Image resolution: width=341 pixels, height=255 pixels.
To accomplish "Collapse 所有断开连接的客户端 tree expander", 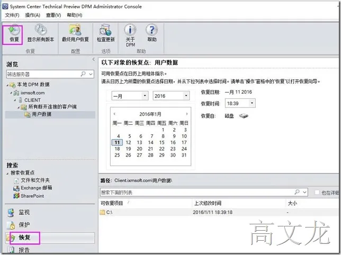I will pos(19,107).
